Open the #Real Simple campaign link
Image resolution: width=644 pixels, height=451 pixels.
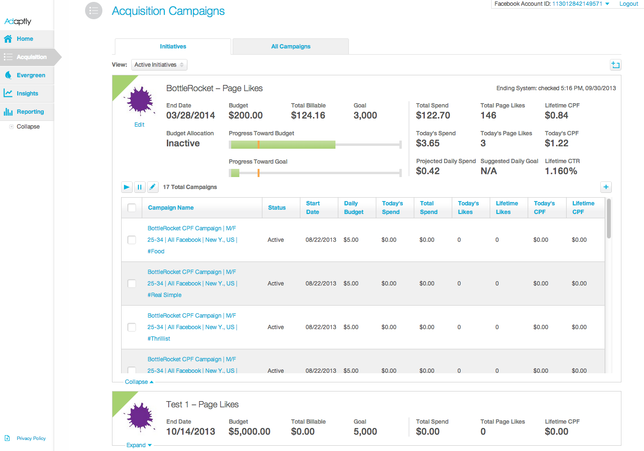tap(192, 284)
